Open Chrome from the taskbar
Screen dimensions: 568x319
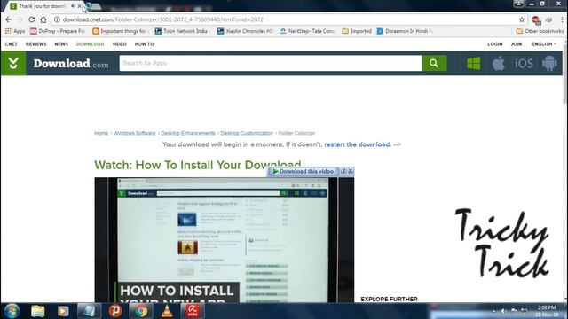pos(141,311)
